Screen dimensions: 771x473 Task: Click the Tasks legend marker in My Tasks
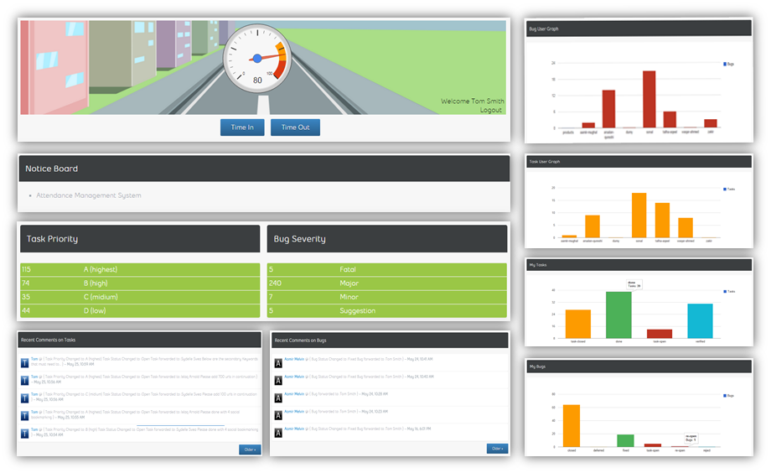(725, 291)
